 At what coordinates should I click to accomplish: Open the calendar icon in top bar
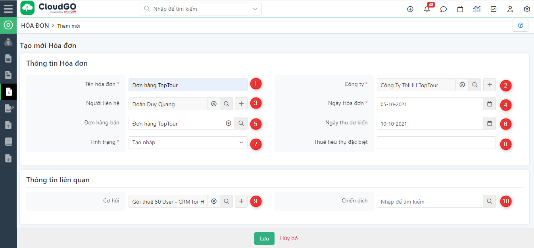[x=460, y=9]
